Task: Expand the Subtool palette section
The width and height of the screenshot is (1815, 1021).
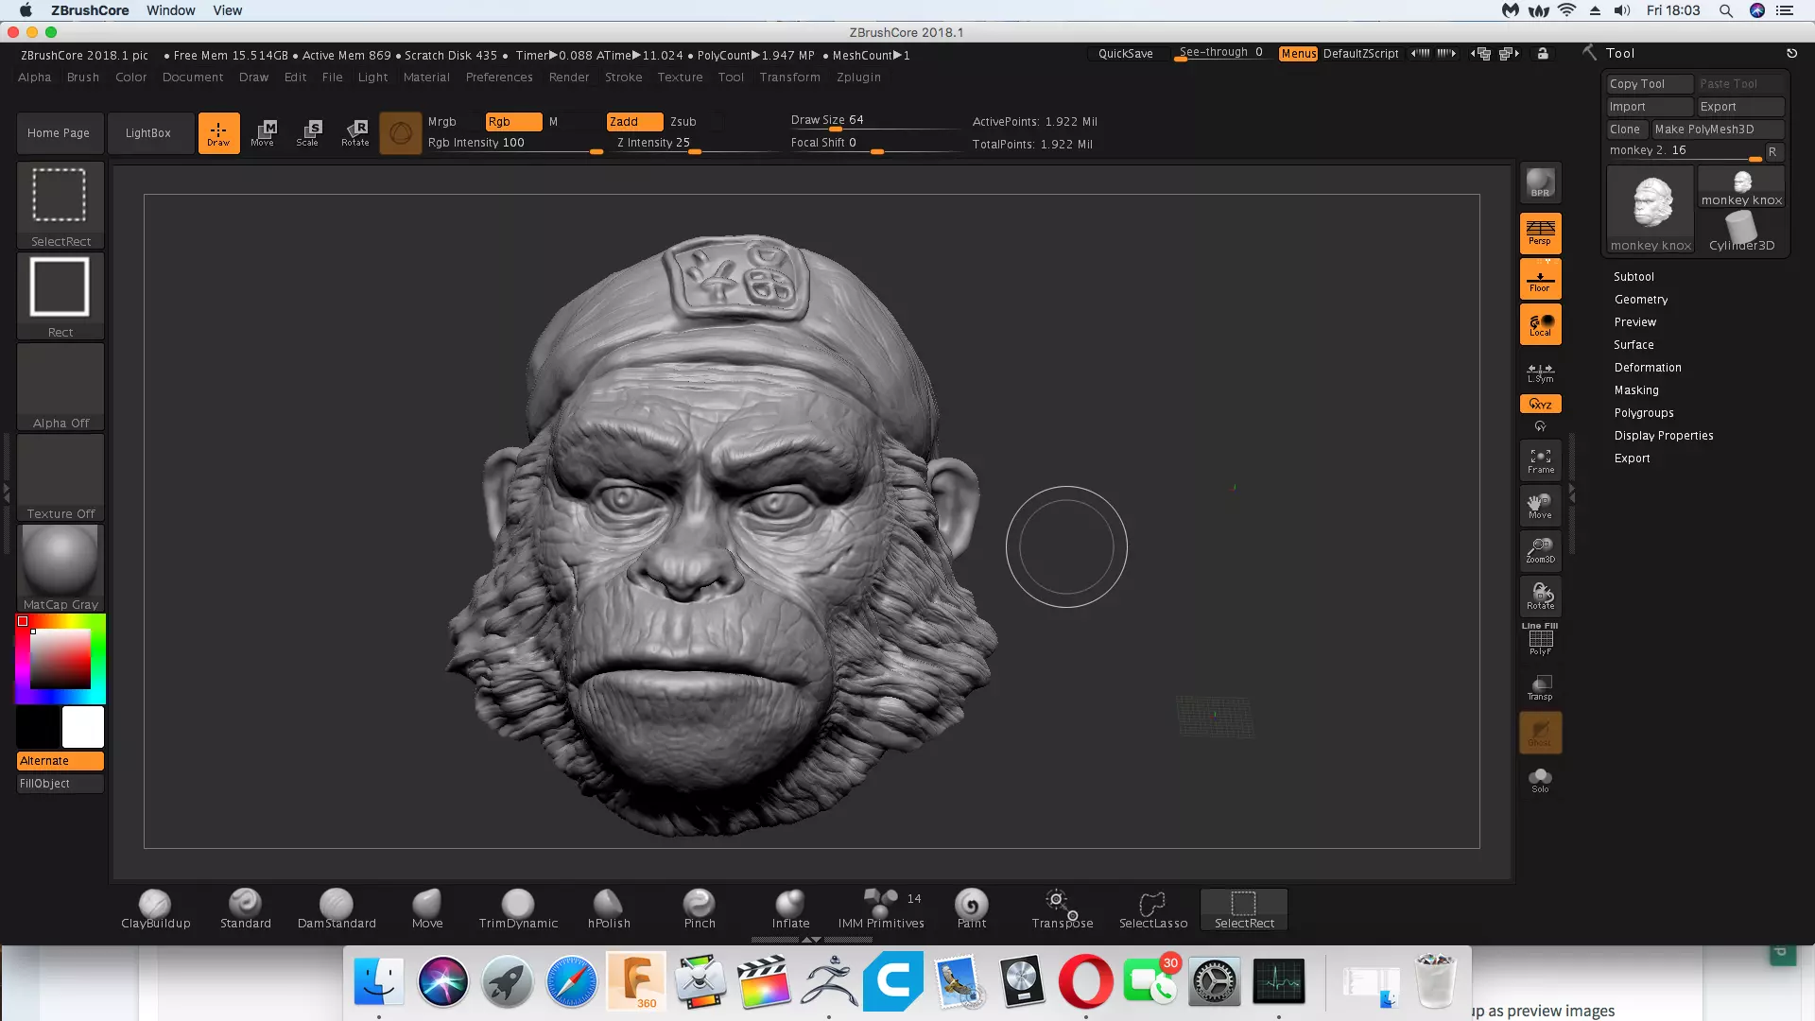Action: [1633, 277]
